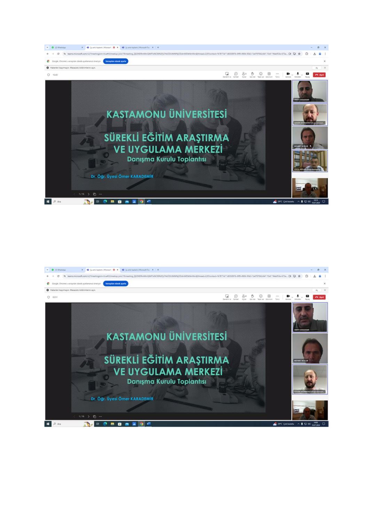Leave meeting with Ayrıl in the bottom screenshot
373x528 pixels.
(x=319, y=297)
